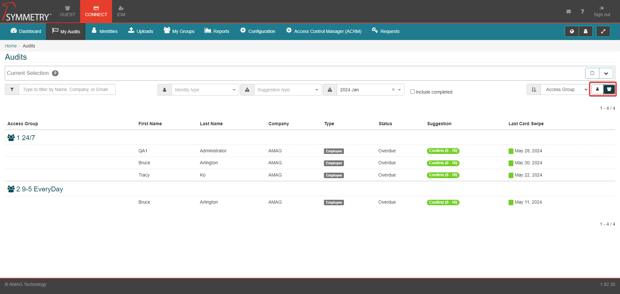Open the Dashboard menu item
Image resolution: width=620 pixels, height=294 pixels.
26,31
